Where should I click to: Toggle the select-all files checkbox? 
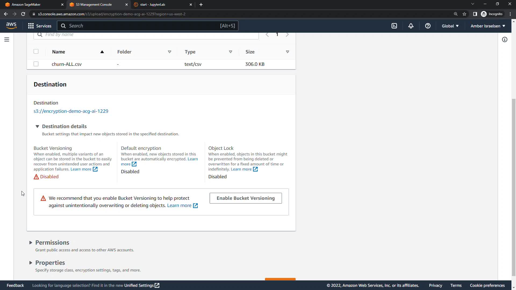point(36,52)
